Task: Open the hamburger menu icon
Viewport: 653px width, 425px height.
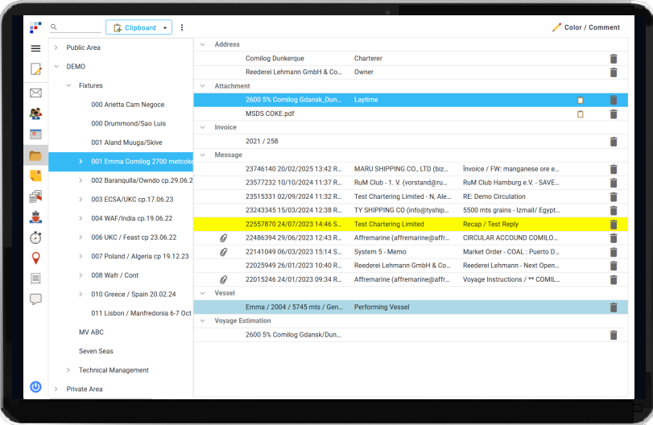Action: (35, 48)
